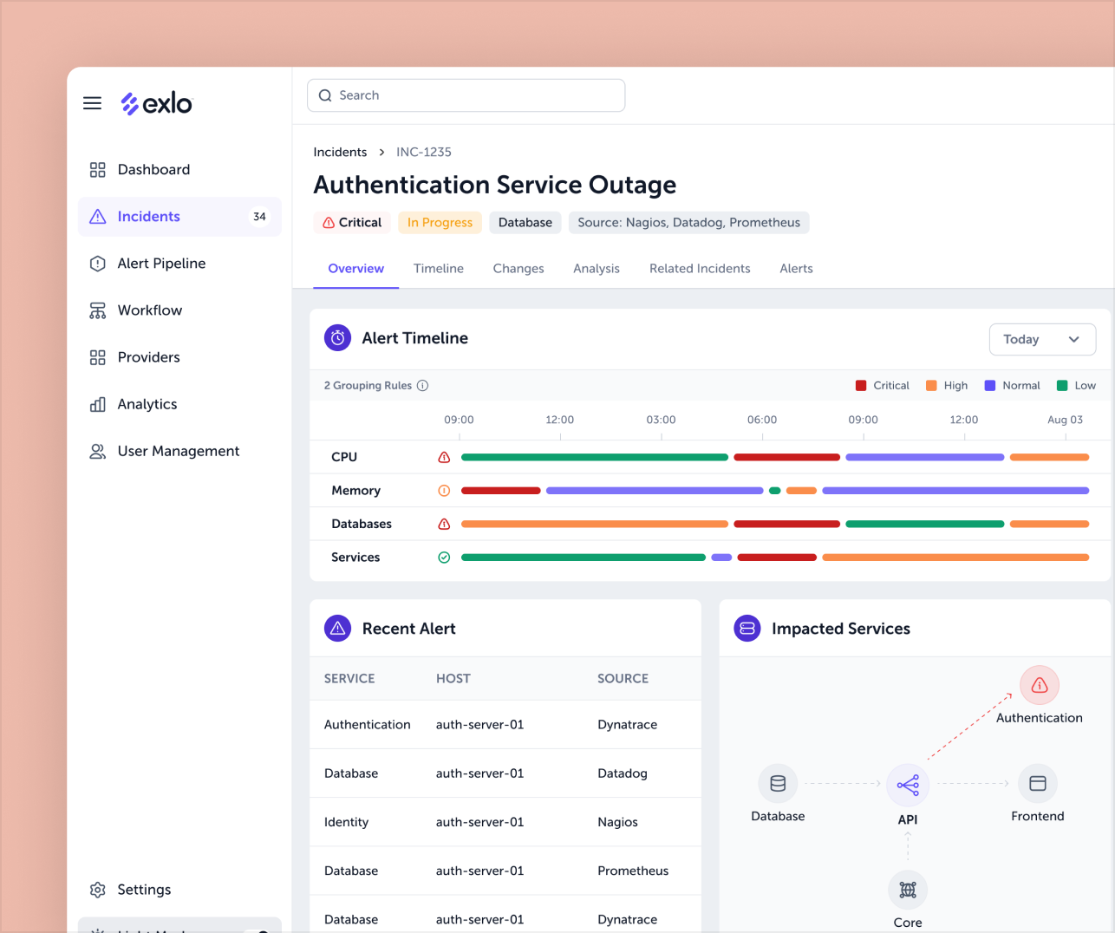Screen dimensions: 1115x933
Task: Click the Recent Alert triangle icon
Action: tap(338, 629)
